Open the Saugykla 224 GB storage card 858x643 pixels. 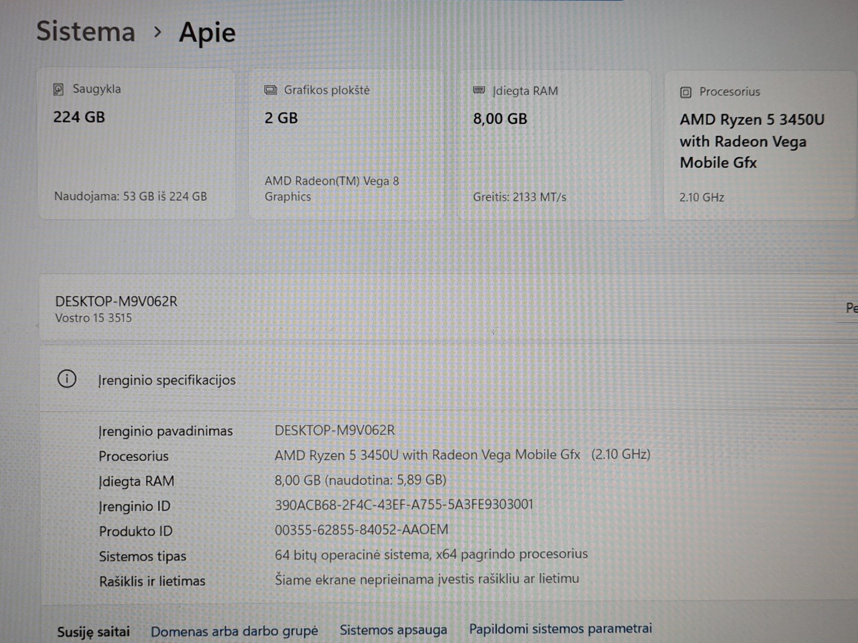(x=137, y=144)
